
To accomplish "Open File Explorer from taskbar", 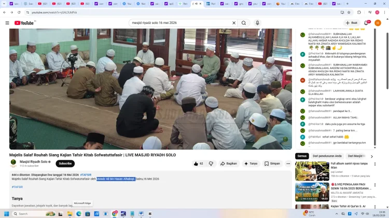I will click(x=70, y=214).
